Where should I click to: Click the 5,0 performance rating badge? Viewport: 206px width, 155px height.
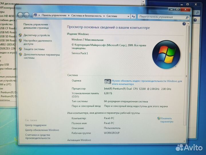point(108,82)
